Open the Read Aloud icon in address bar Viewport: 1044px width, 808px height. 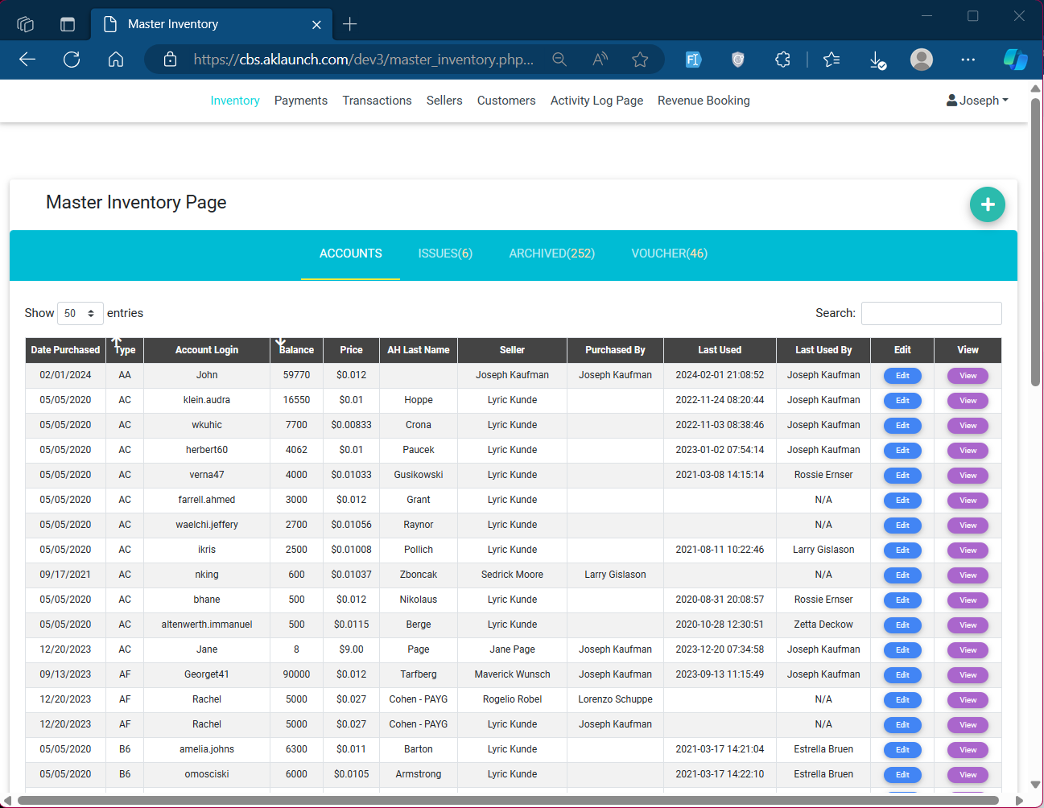[x=600, y=60]
